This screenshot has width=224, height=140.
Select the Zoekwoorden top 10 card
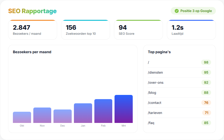pyautogui.click(x=85, y=30)
